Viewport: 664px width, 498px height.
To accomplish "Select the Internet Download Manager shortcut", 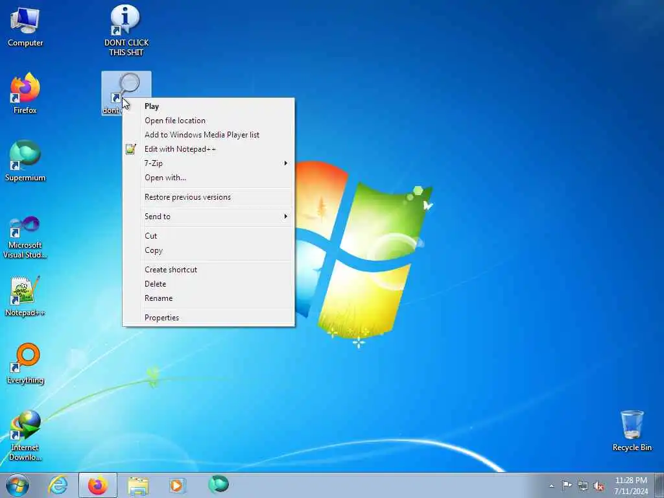I will click(25, 435).
